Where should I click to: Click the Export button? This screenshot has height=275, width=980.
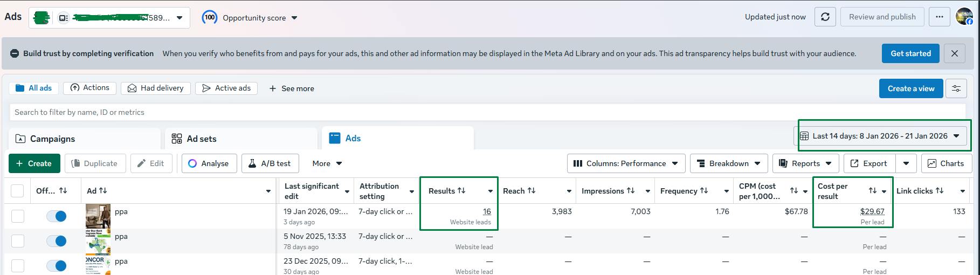[869, 163]
